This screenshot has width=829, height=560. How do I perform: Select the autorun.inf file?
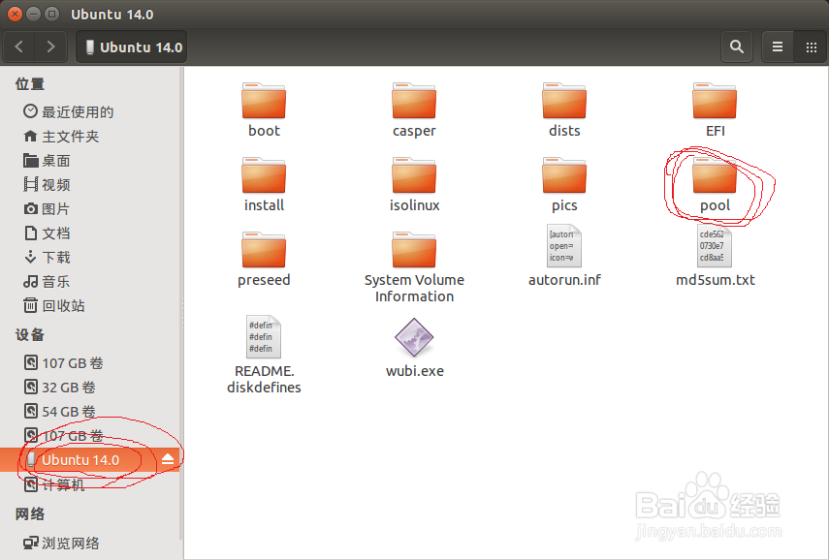pos(564,256)
